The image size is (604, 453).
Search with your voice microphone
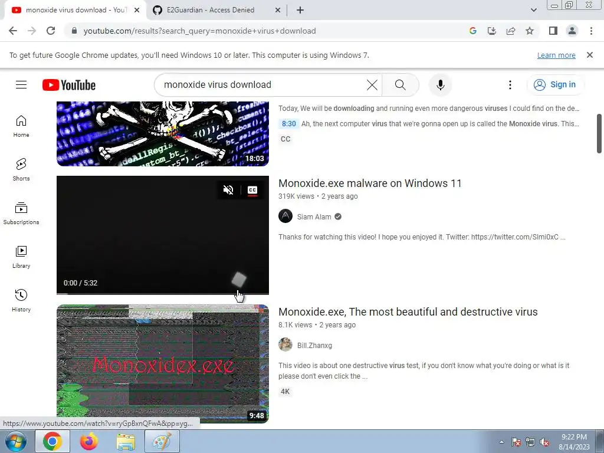tap(440, 85)
